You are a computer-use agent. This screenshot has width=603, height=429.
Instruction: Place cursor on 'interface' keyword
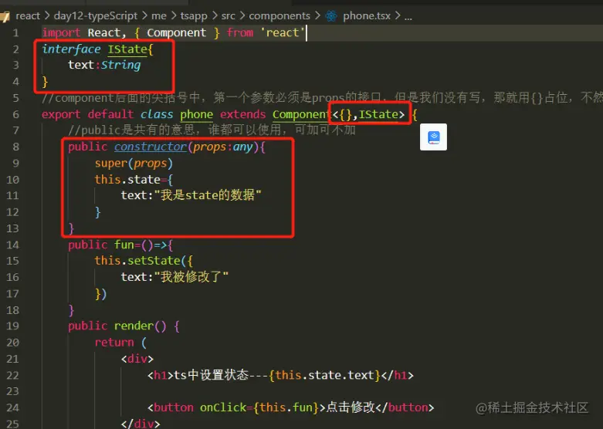click(71, 49)
